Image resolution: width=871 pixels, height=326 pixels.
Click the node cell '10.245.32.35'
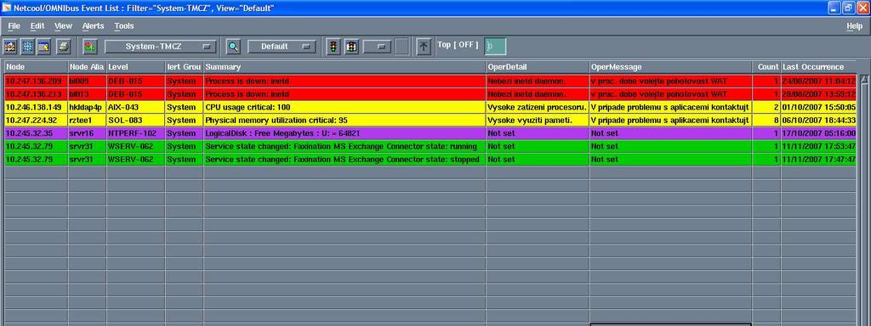36,133
